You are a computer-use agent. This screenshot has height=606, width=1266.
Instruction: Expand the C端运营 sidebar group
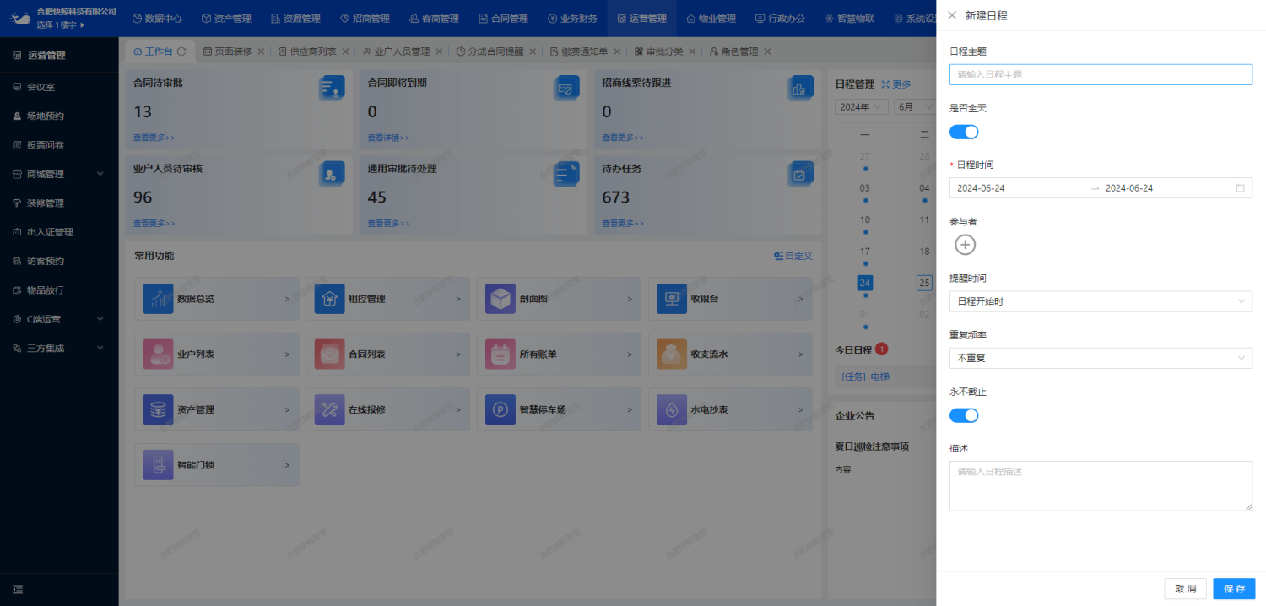(x=59, y=319)
